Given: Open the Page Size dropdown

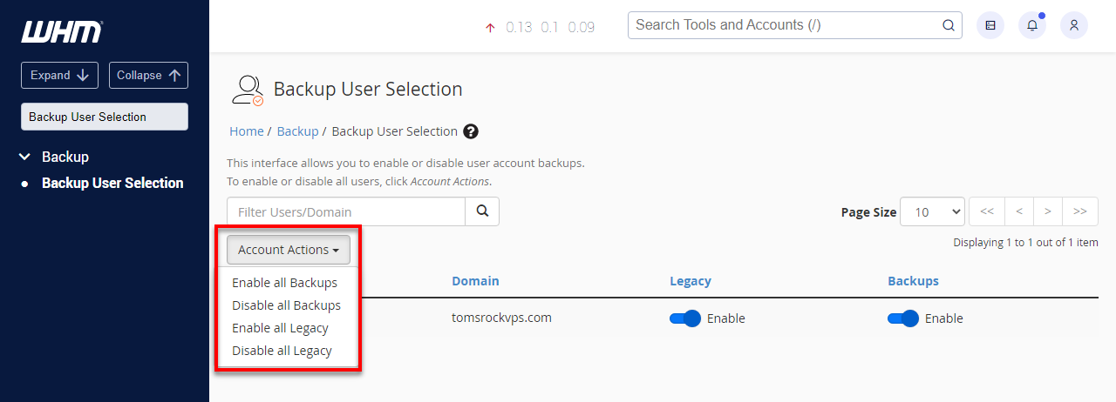Looking at the screenshot, I should (932, 211).
